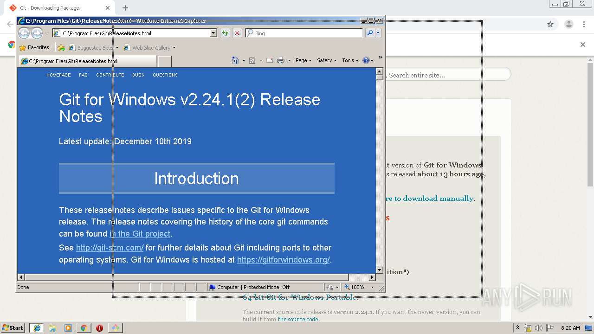Expand the Print dropdown arrow
The width and height of the screenshot is (594, 334).
point(289,60)
